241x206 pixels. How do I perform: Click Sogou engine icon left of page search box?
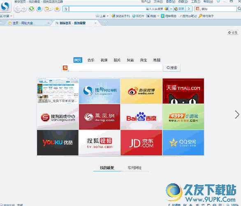65,68
